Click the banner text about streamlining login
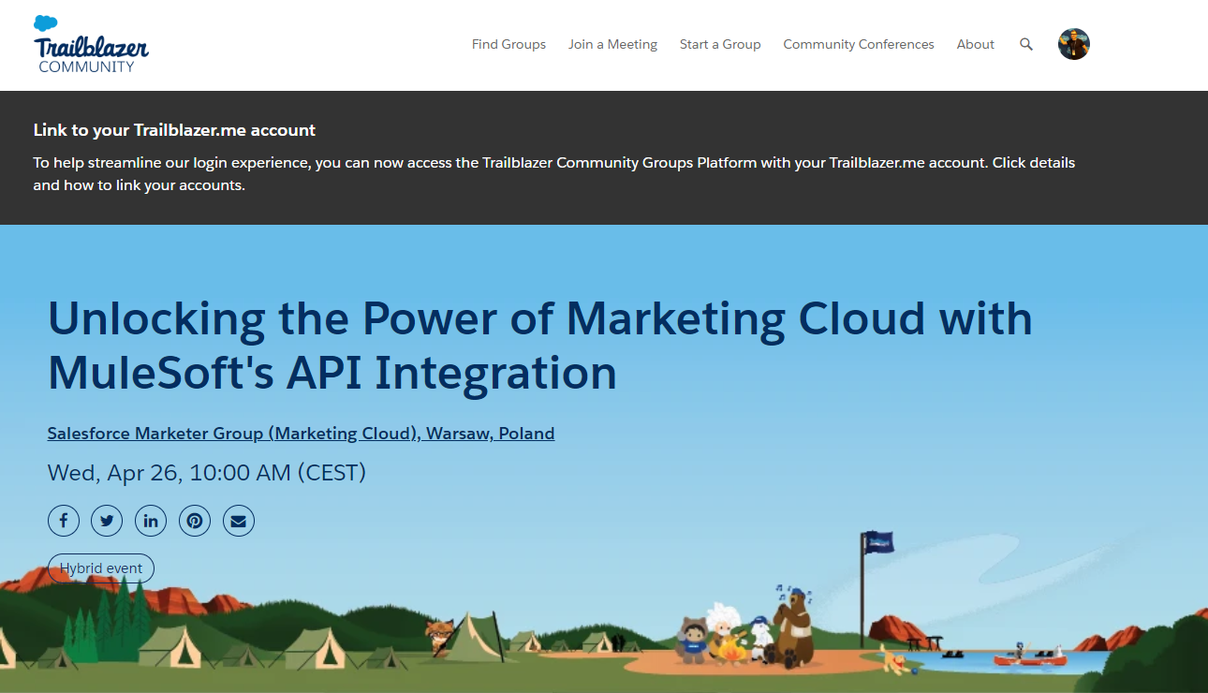Viewport: 1208px width, 693px height. [x=554, y=173]
